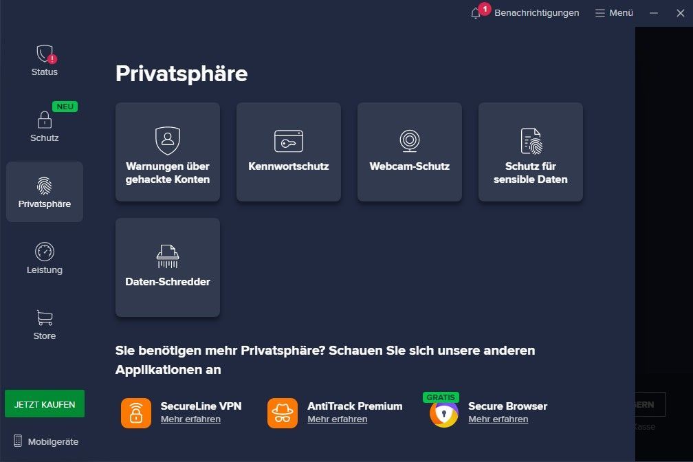Image resolution: width=693 pixels, height=462 pixels.
Task: Follow Mehr erfahren link under SecureLine VPN
Action: pos(190,419)
